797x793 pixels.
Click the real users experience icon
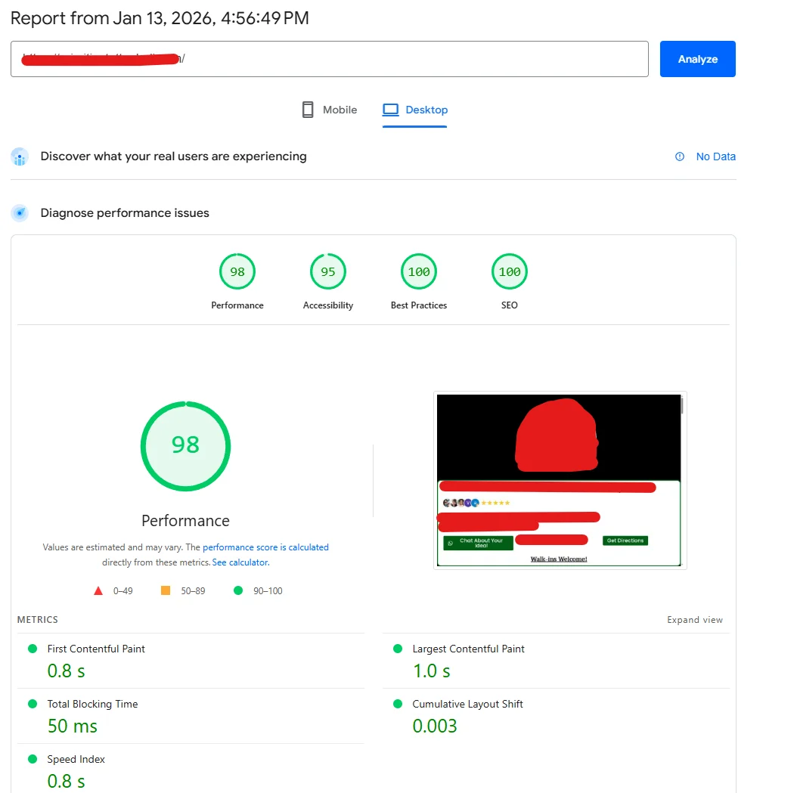point(19,156)
